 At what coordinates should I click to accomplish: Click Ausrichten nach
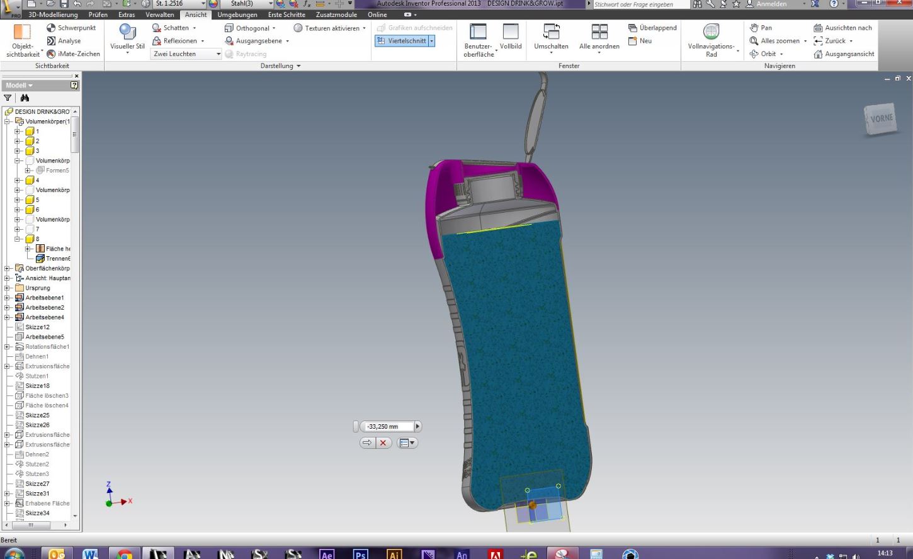point(843,28)
